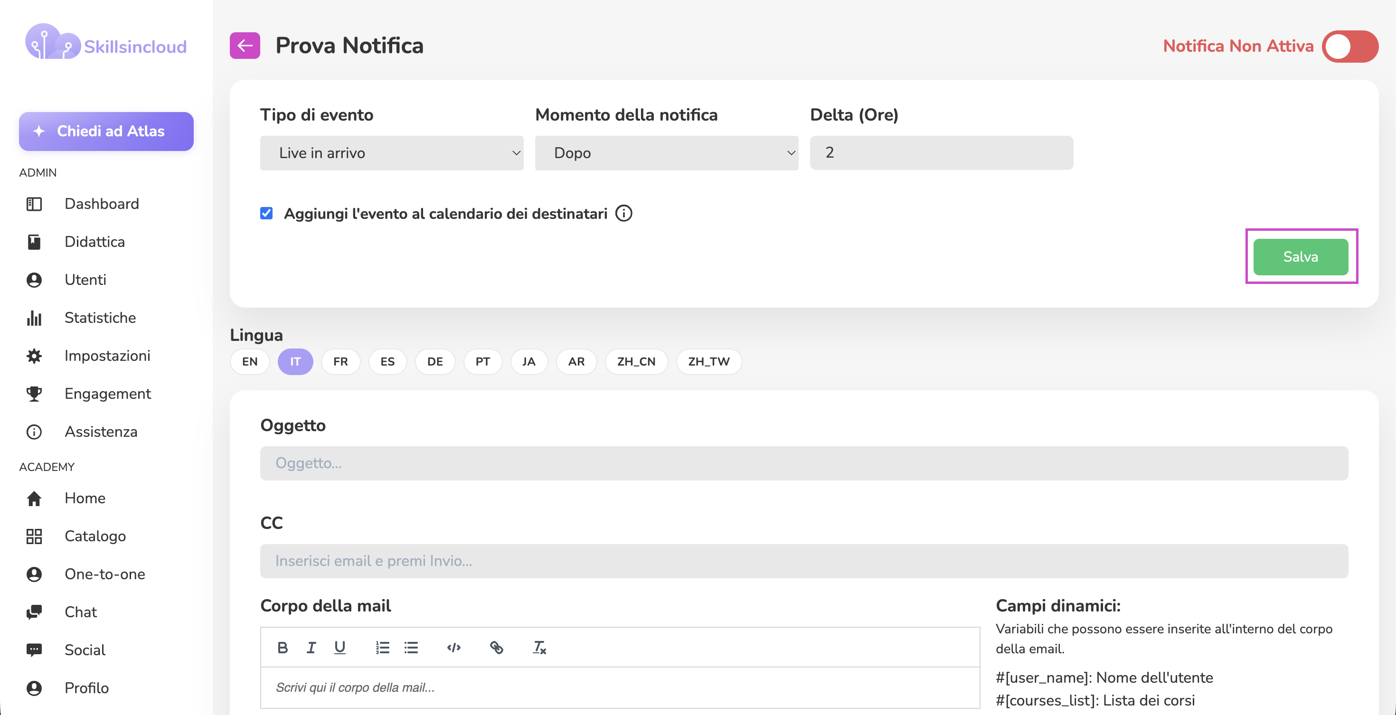
Task: Select the EN language tab
Action: [249, 361]
